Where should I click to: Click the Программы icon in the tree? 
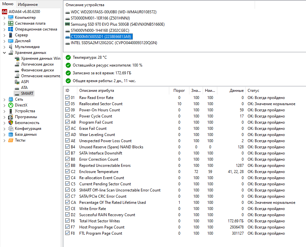coord(11,117)
